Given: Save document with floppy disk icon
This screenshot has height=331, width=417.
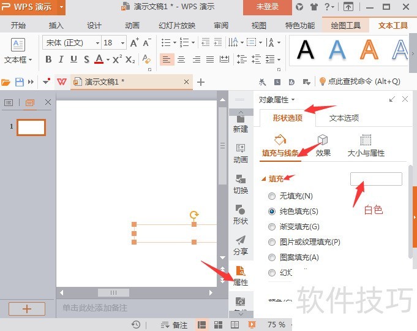Looking at the screenshot, I should (x=20, y=82).
